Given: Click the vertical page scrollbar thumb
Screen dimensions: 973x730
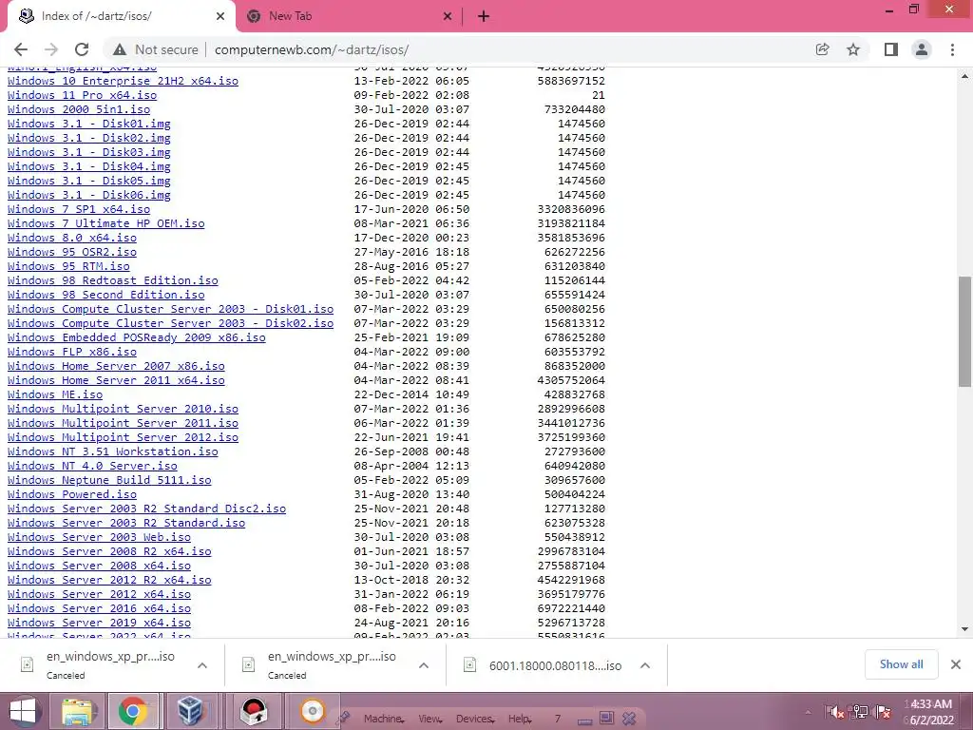Looking at the screenshot, I should 965,332.
